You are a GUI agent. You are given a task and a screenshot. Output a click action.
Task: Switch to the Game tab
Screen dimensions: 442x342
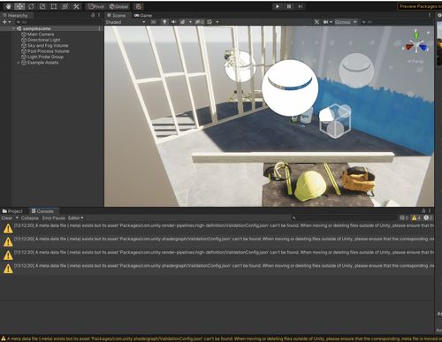point(143,15)
